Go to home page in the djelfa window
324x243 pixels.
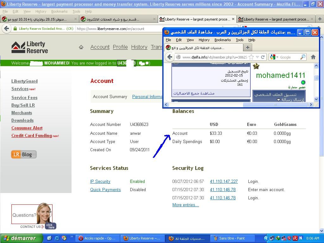coord(313,57)
